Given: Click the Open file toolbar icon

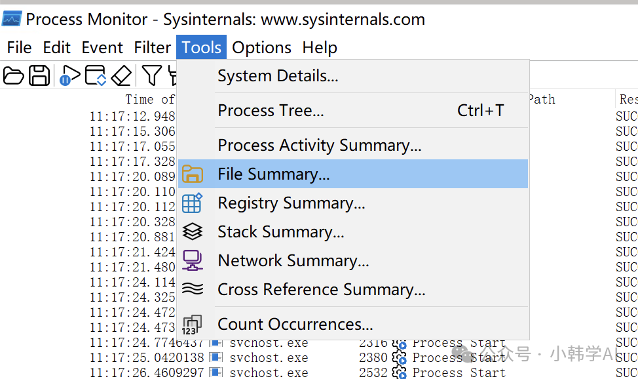Looking at the screenshot, I should [13, 75].
